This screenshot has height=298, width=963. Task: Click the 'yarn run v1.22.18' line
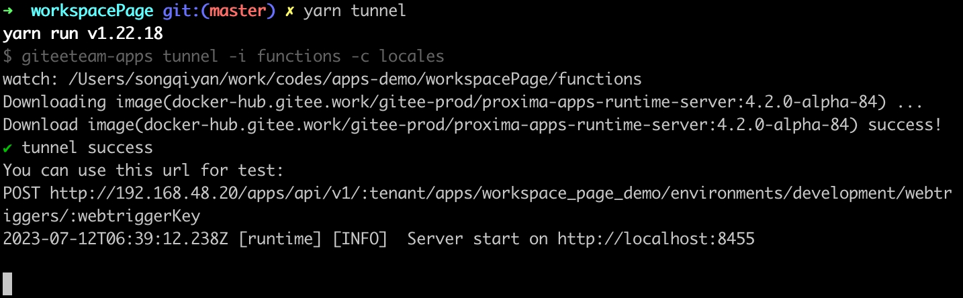click(x=83, y=34)
